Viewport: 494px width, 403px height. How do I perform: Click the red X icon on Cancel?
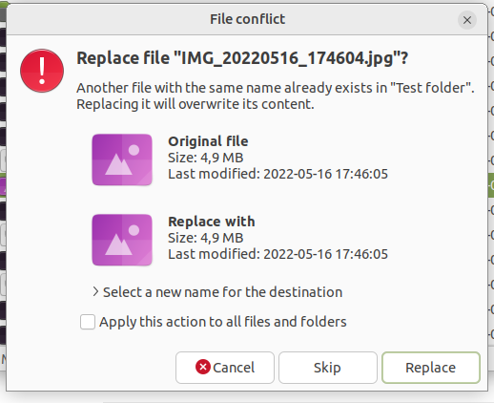click(203, 367)
